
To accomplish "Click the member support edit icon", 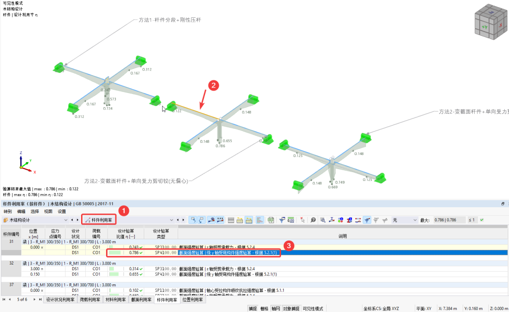I will pyautogui.click(x=331, y=220).
